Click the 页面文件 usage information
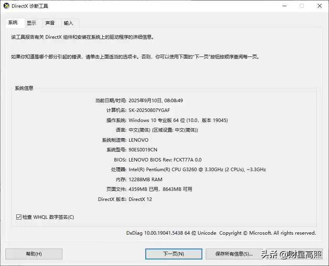The image size is (329, 266). coord(163,189)
